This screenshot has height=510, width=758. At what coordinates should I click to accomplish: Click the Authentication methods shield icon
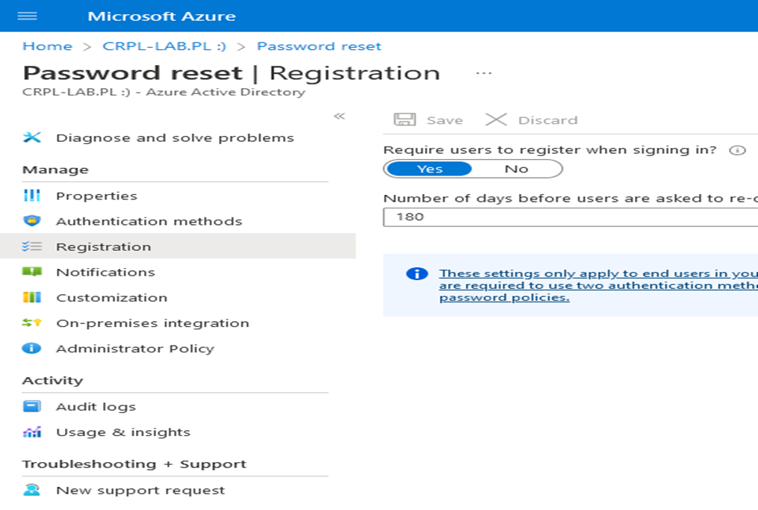(32, 221)
